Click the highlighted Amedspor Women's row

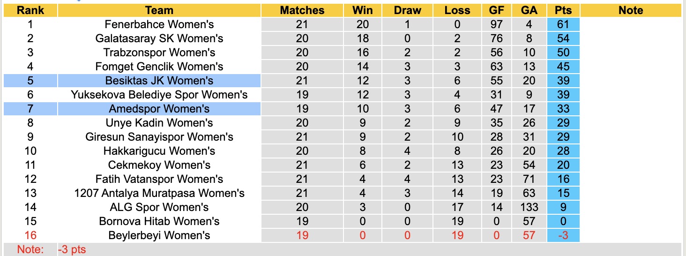(x=159, y=109)
